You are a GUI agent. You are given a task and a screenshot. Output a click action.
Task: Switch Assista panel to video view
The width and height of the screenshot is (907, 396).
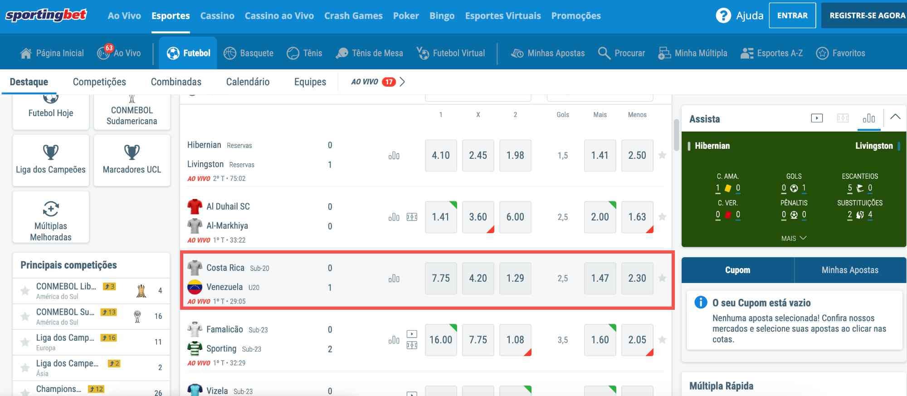coord(817,118)
